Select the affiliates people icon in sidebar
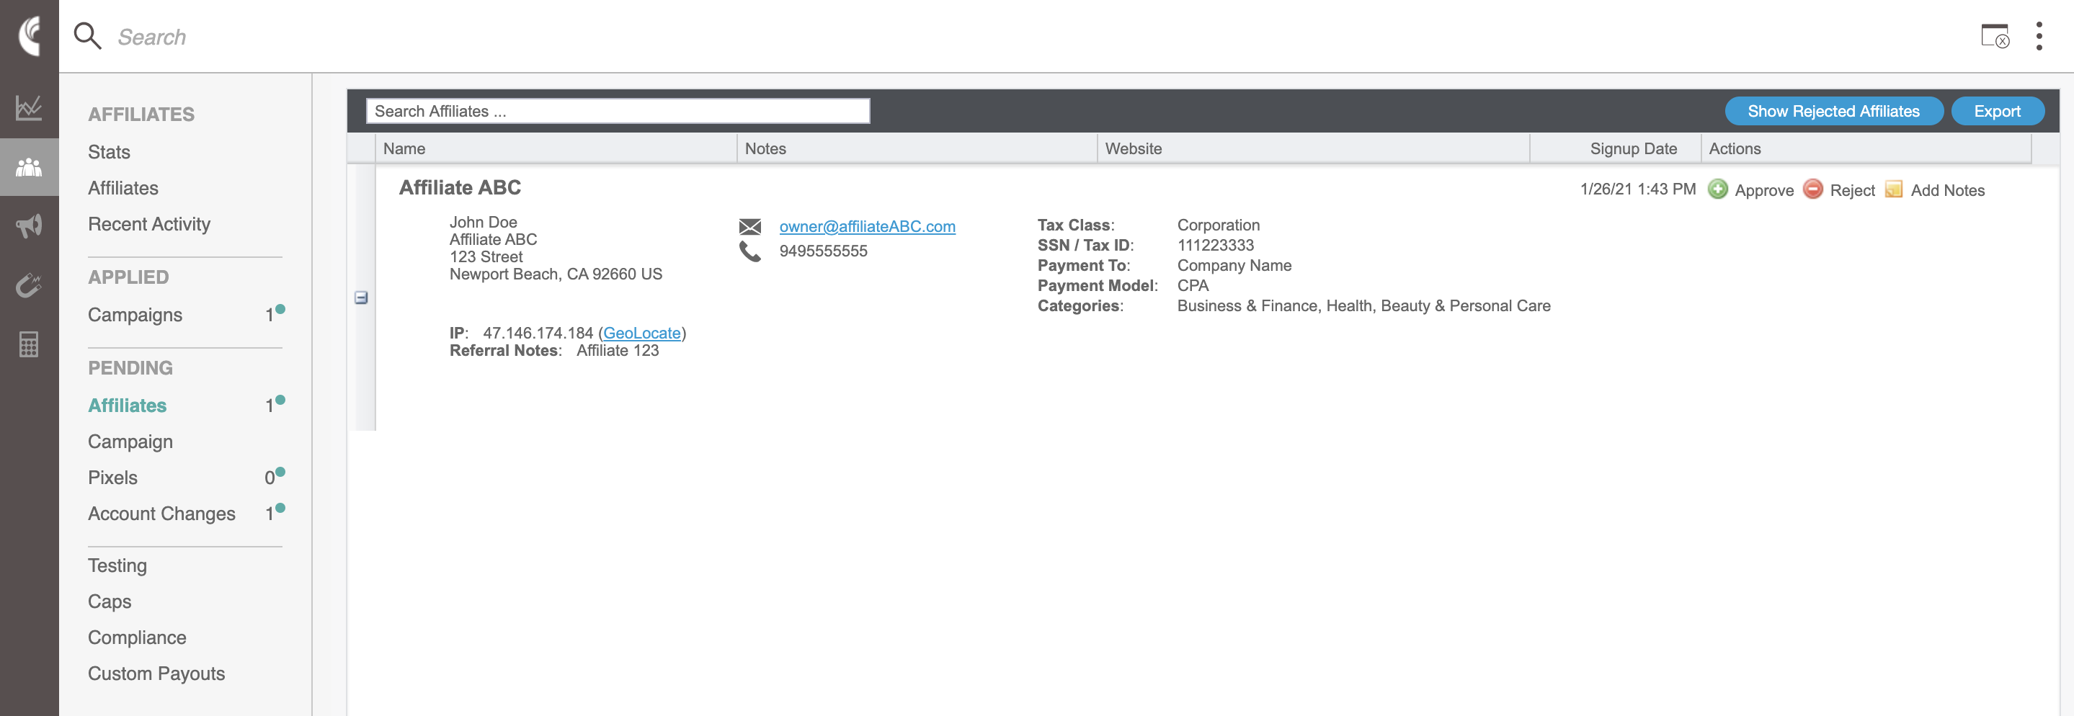Screen dimensions: 2074x716 click(x=29, y=167)
